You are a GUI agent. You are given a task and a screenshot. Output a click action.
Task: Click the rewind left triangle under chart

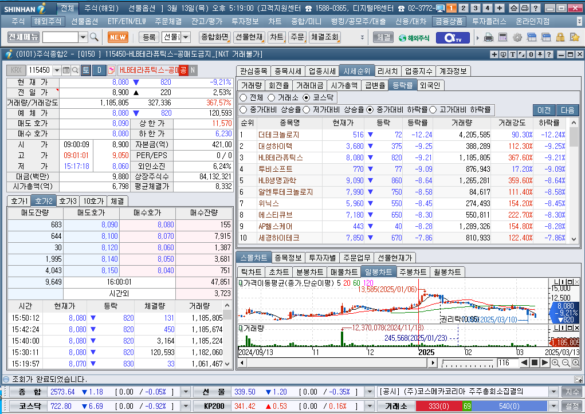[524, 362]
